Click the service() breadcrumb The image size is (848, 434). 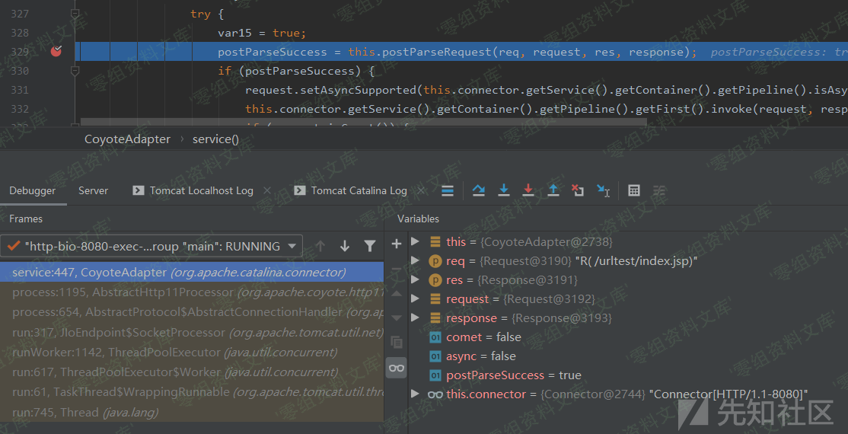pos(215,139)
